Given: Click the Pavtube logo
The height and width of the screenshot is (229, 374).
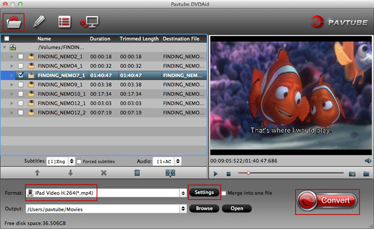Looking at the screenshot, I should [x=339, y=22].
